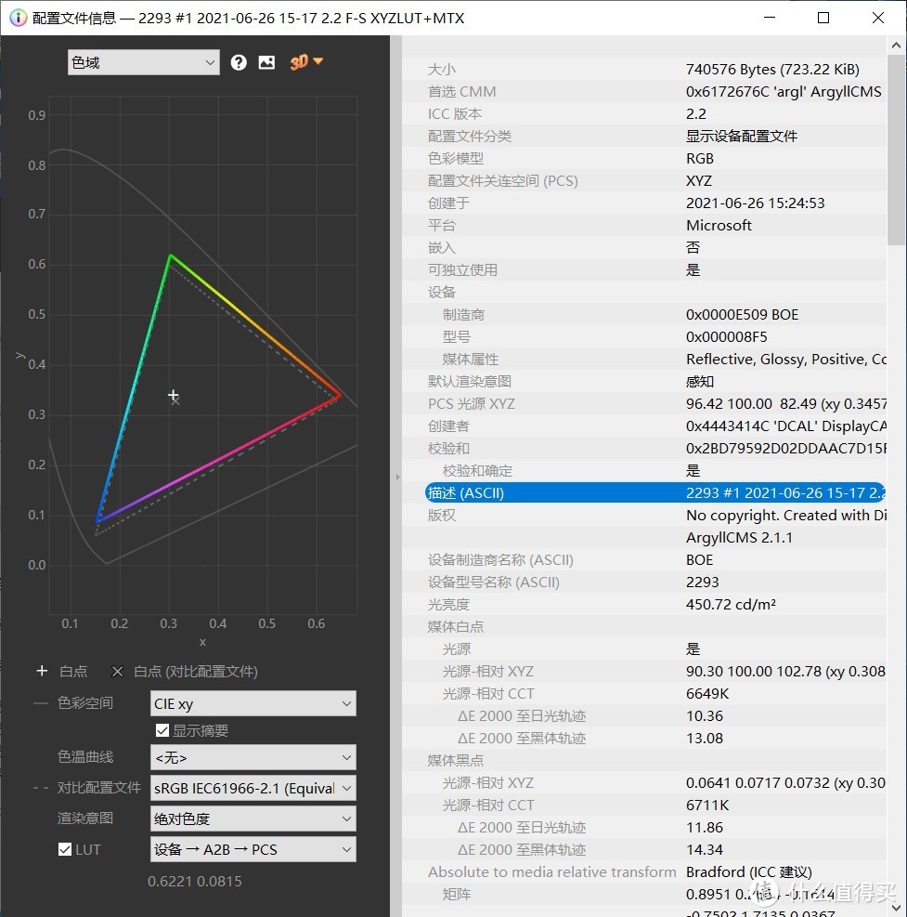
Task: Click the info icon in the title bar
Action: pos(18,18)
